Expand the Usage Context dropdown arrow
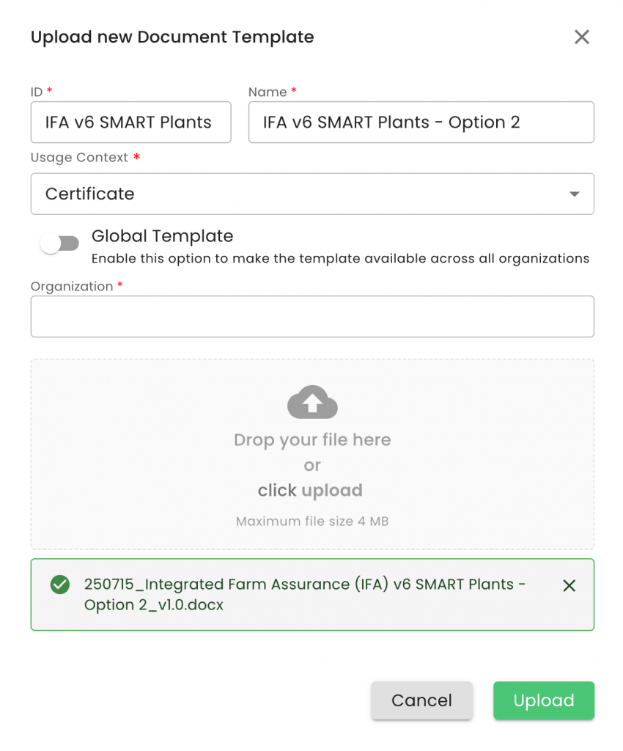This screenshot has height=751, width=623. coord(575,194)
